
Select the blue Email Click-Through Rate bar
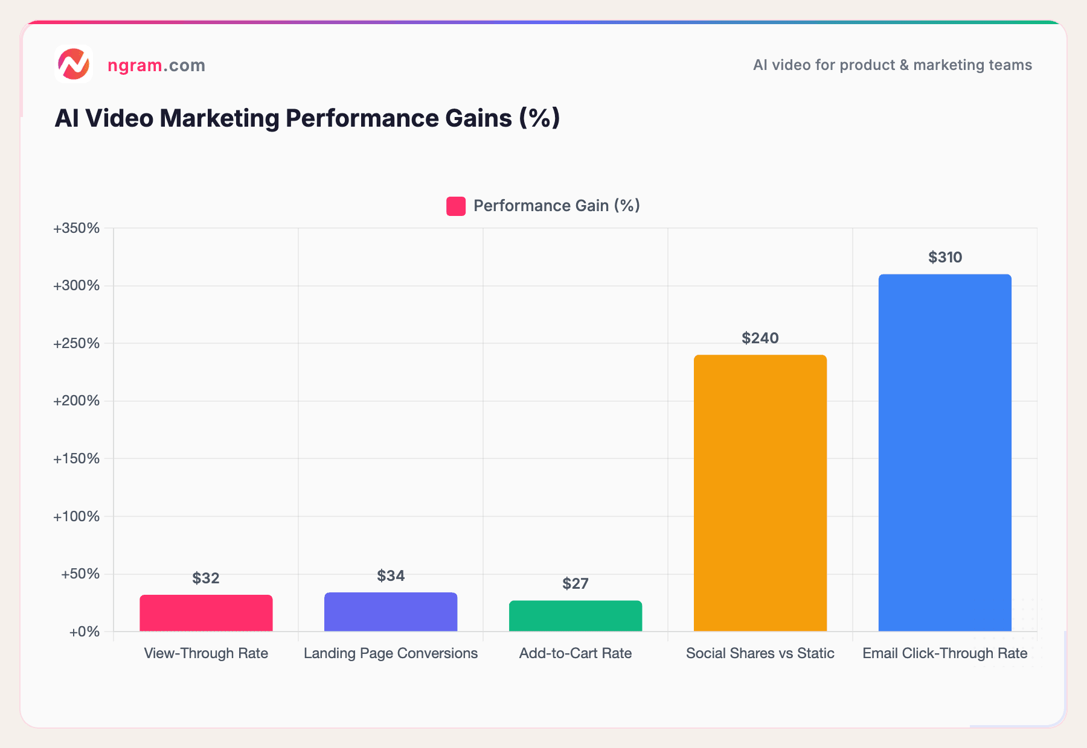[x=944, y=452]
